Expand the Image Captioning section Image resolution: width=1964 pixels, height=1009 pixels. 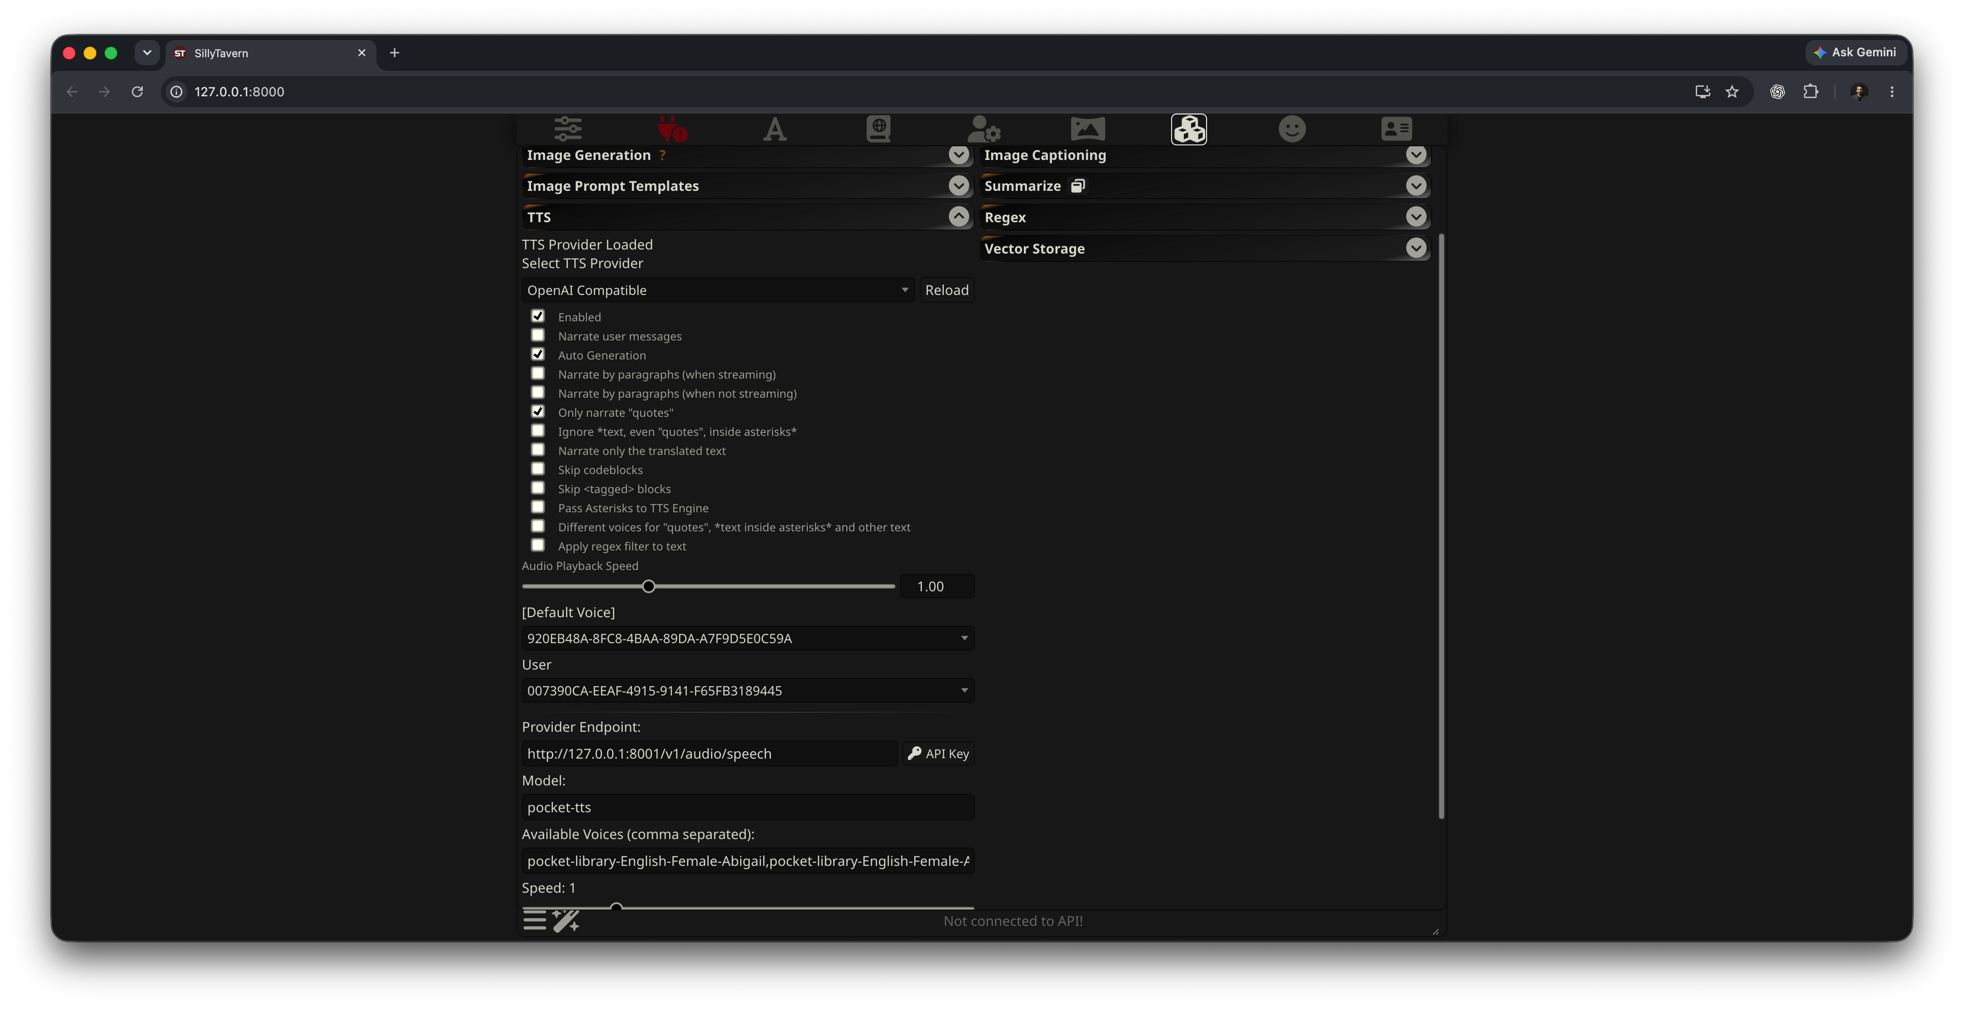pyautogui.click(x=1416, y=155)
